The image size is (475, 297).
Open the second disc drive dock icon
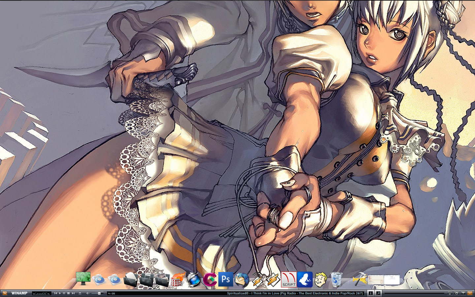click(x=114, y=280)
